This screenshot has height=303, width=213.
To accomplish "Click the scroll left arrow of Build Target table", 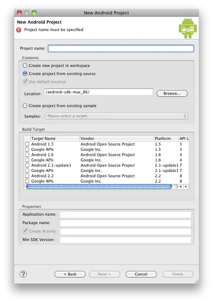I will 180,187.
